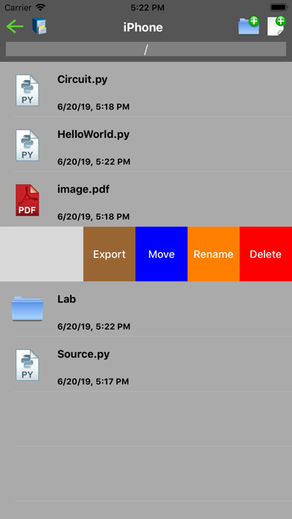Open the blue Lab folder icon
292x519 pixels.
27,309
